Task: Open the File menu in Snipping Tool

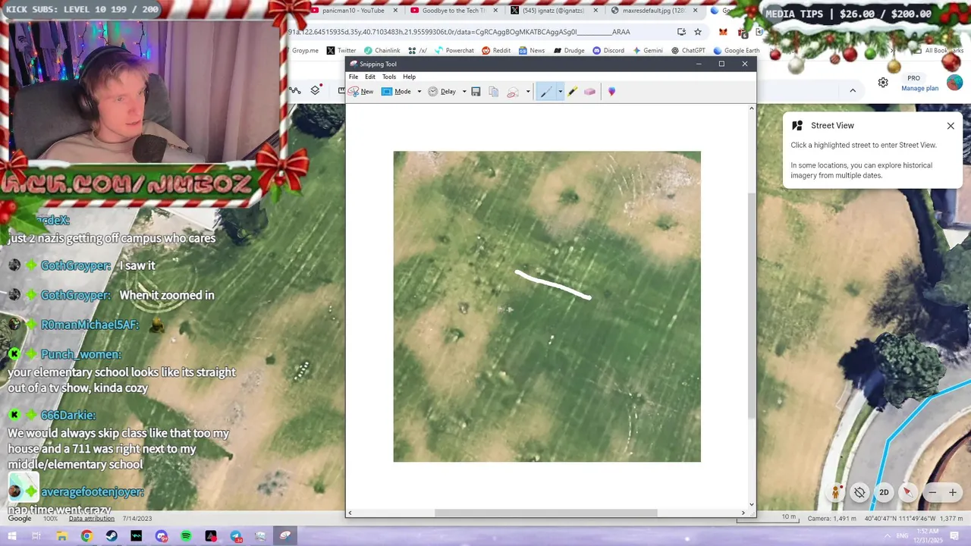Action: tap(354, 77)
